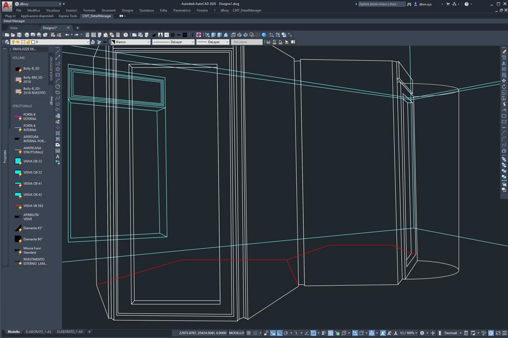Click the Undo arrow in toolbar
The width and height of the screenshot is (508, 338).
coord(67,35)
